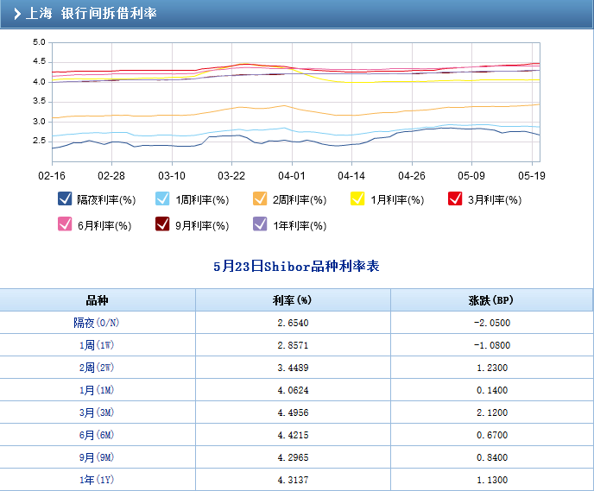Click the 利率(%) column header
The height and width of the screenshot is (491, 594).
292,300
